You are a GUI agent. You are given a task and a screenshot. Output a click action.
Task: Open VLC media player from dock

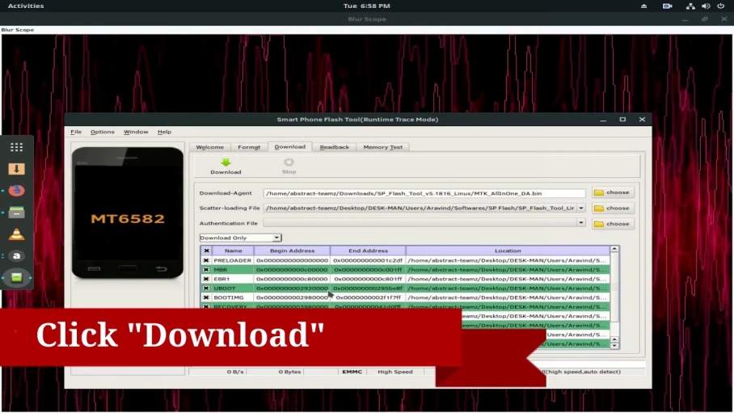16,234
